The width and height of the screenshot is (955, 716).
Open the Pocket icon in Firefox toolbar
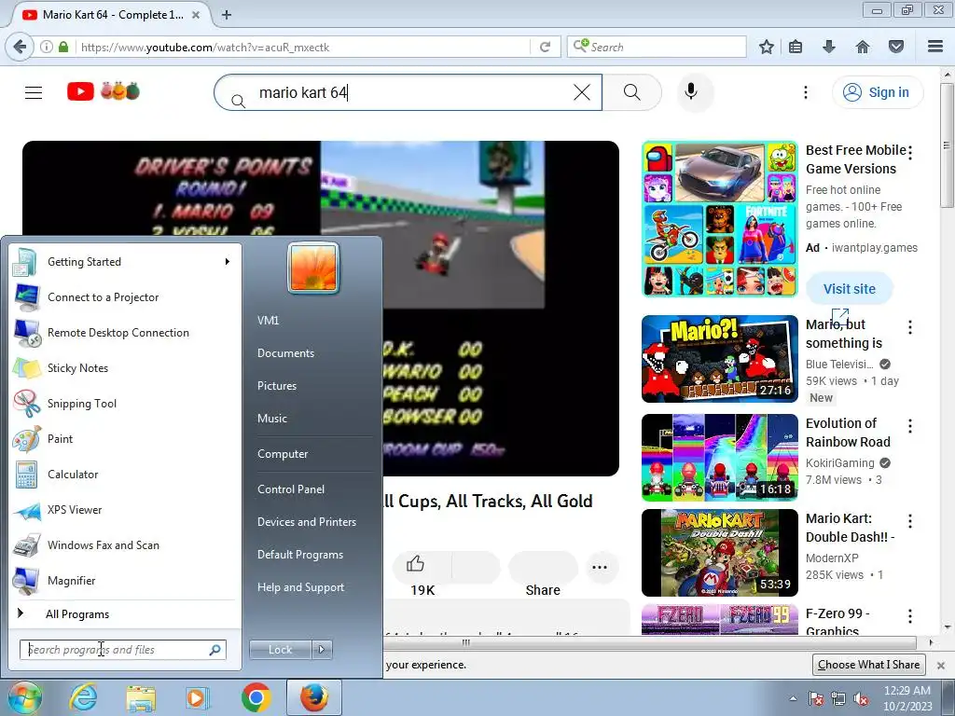pos(896,47)
